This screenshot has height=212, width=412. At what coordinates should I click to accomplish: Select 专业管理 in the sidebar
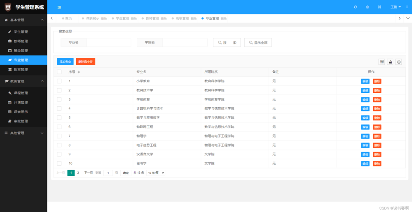[x=23, y=60]
